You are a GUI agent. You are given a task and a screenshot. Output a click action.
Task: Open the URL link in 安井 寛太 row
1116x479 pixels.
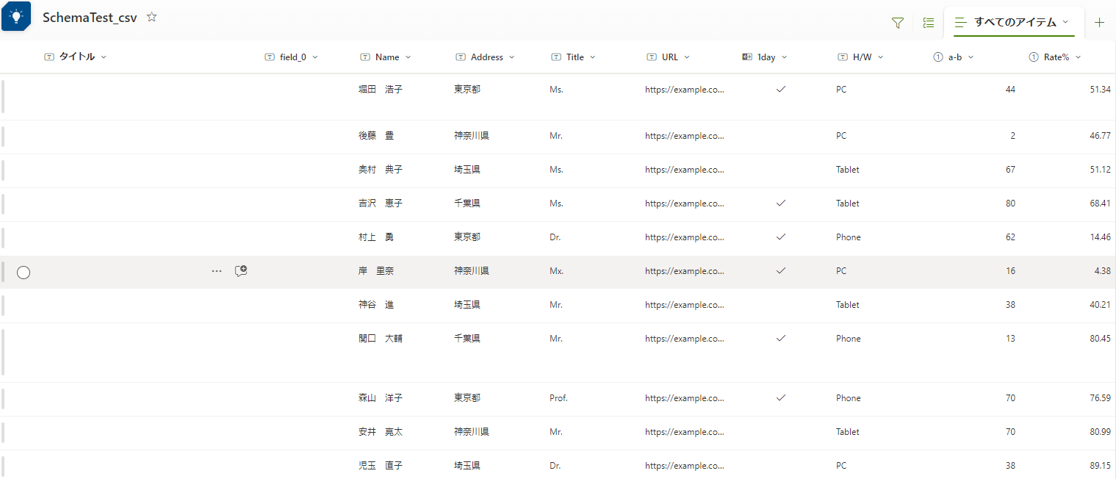click(685, 432)
